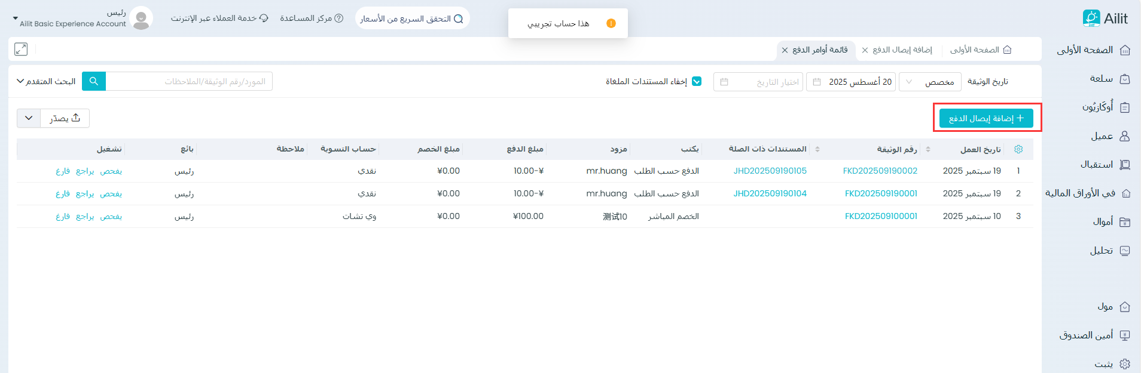
Task: Click the supplier/document number search field
Action: coord(188,81)
